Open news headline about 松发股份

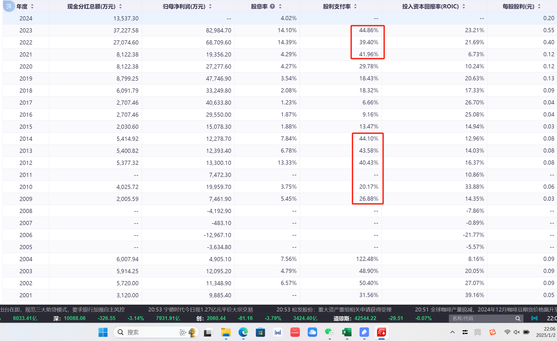coord(334,310)
